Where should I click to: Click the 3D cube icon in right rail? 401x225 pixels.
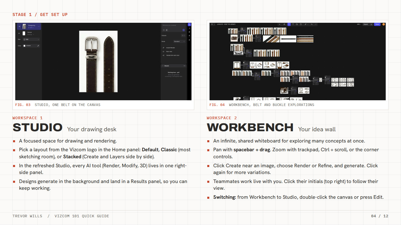[x=189, y=32]
